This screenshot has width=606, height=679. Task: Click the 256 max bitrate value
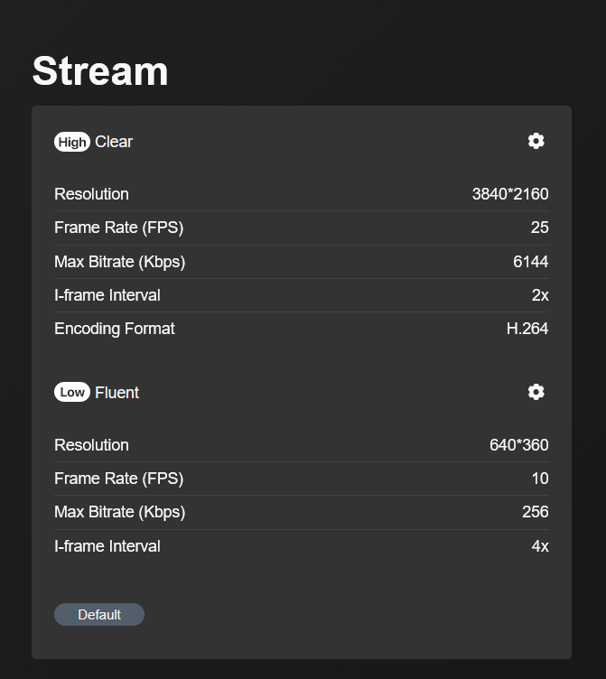click(x=535, y=512)
